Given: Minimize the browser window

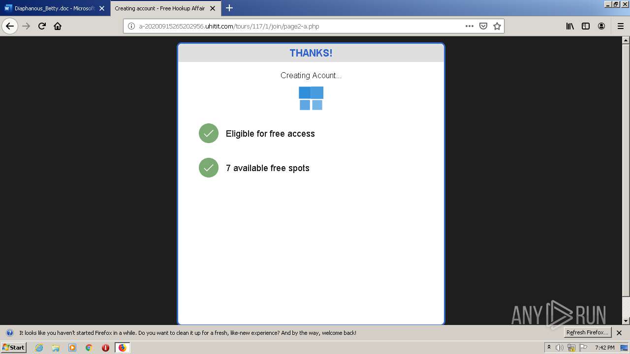Looking at the screenshot, I should coord(608,4).
